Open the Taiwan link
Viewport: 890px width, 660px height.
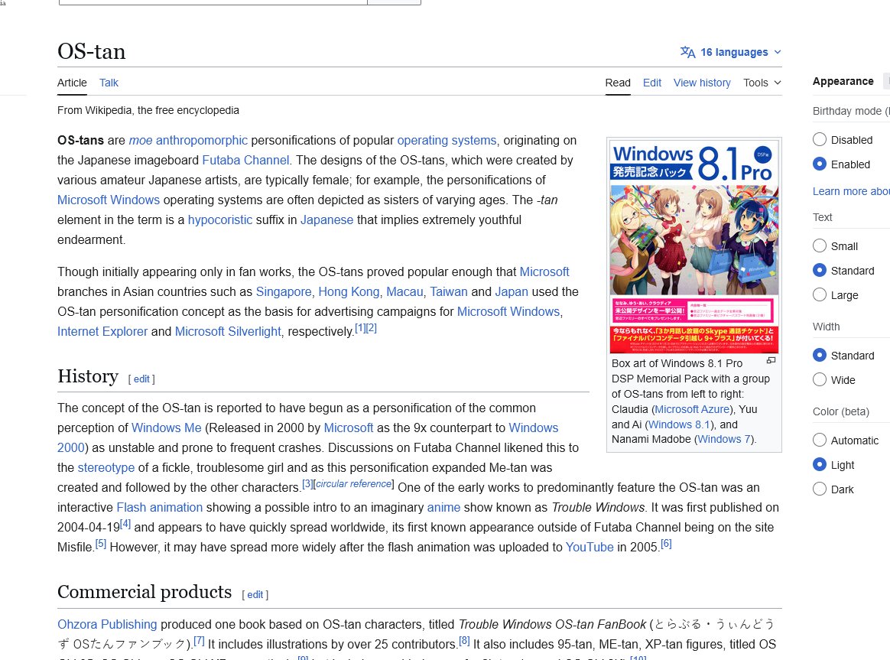point(449,291)
